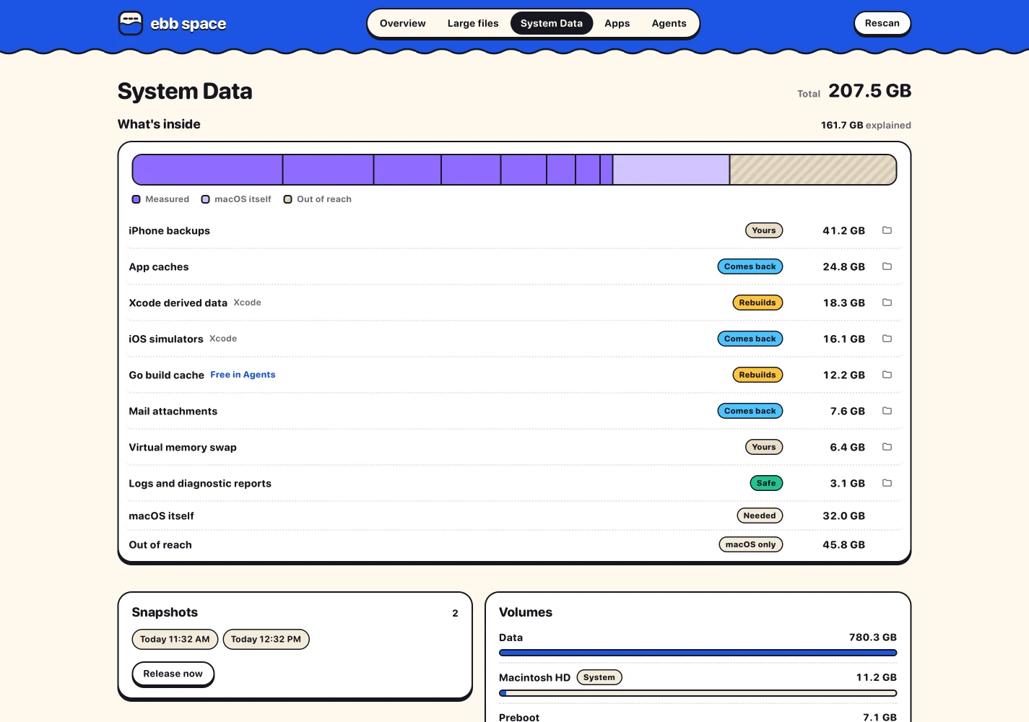This screenshot has height=722, width=1029.
Task: Click the 780.3 GB Data volume size
Action: coord(873,638)
